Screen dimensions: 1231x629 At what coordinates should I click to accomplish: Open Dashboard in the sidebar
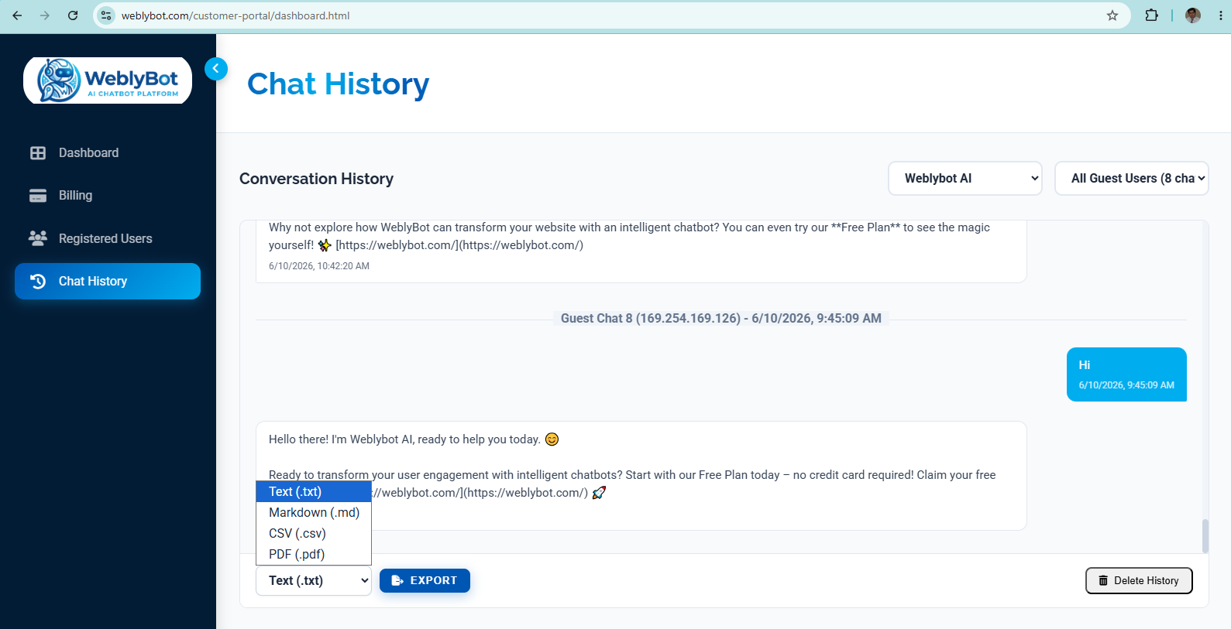click(108, 153)
